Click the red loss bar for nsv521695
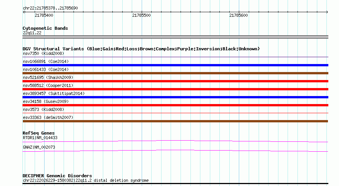The width and height of the screenshot is (339, 186). (x=175, y=81)
